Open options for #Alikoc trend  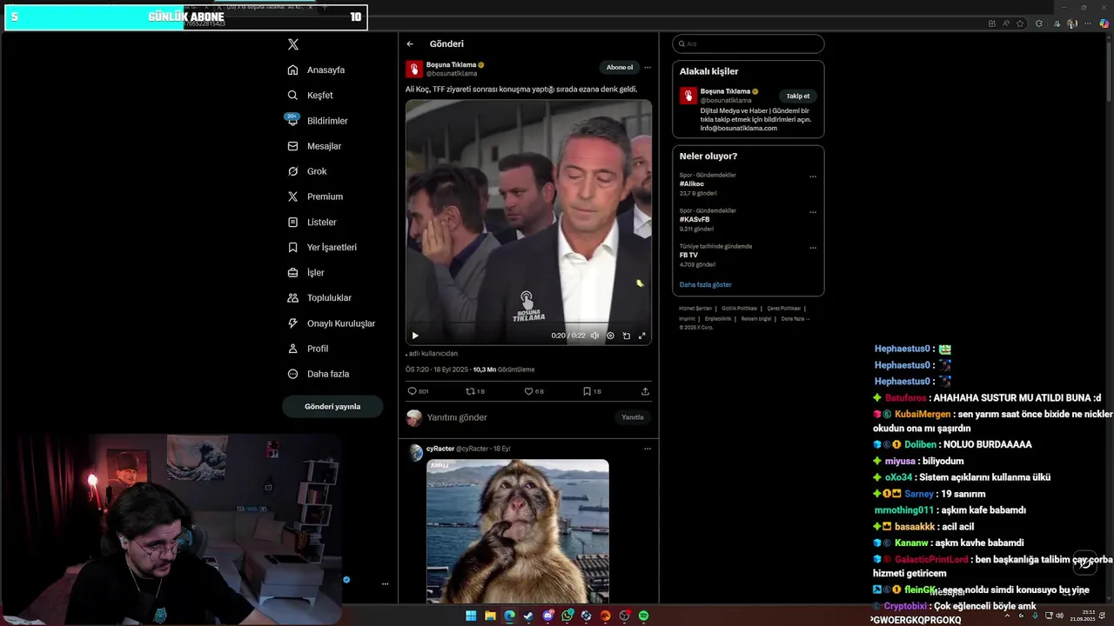click(813, 176)
